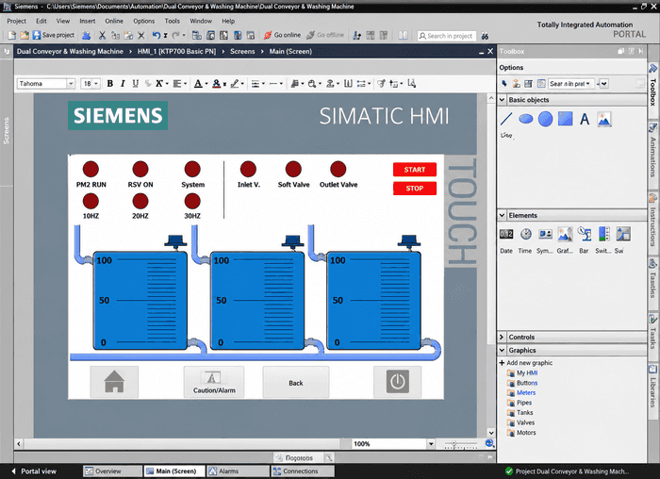The image size is (660, 479).
Task: Toggle Bold text formatting
Action: click(110, 84)
